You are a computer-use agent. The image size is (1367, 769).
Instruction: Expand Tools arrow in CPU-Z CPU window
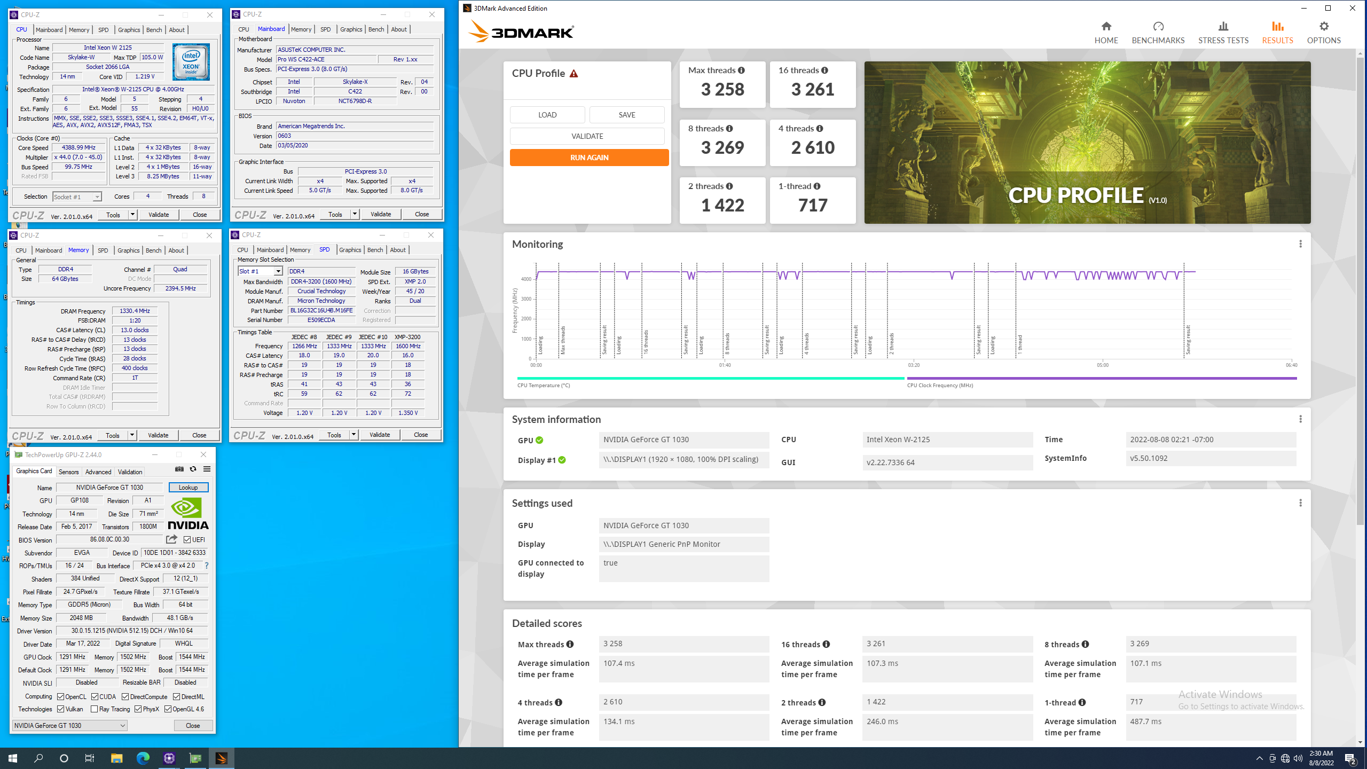(x=132, y=215)
